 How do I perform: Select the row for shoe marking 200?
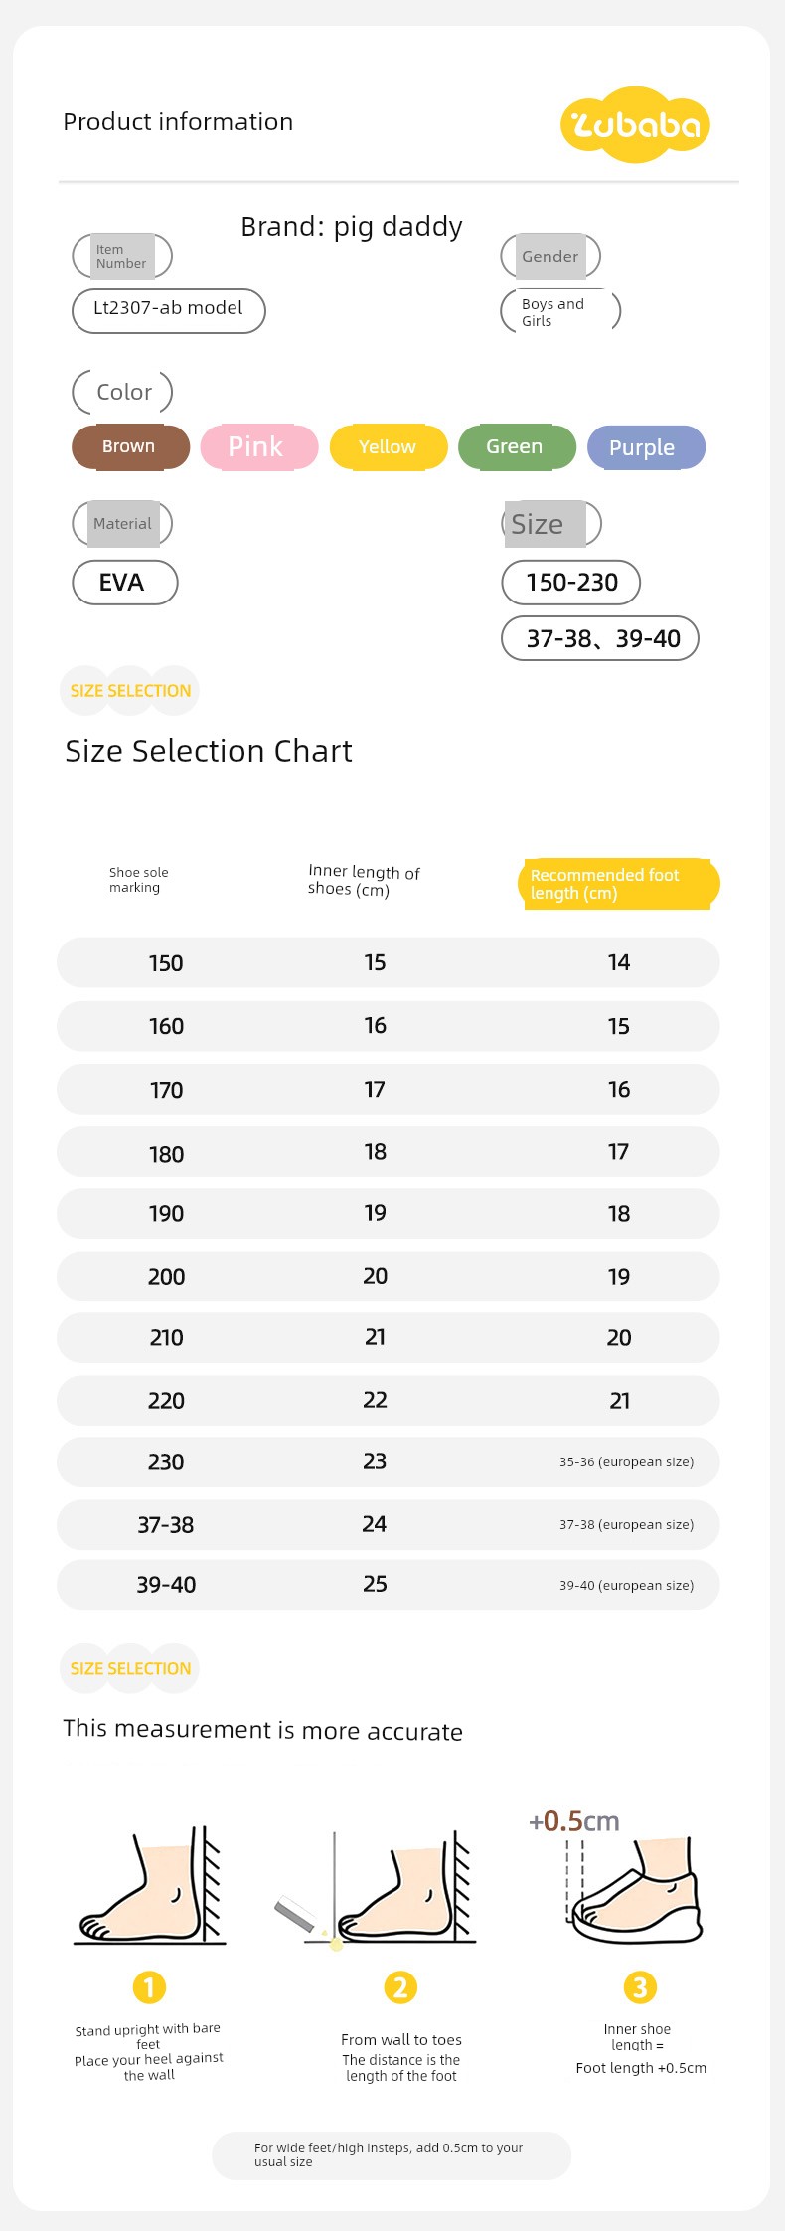coord(389,1276)
